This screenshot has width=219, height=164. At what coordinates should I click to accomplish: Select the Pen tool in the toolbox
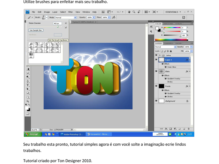(28, 81)
